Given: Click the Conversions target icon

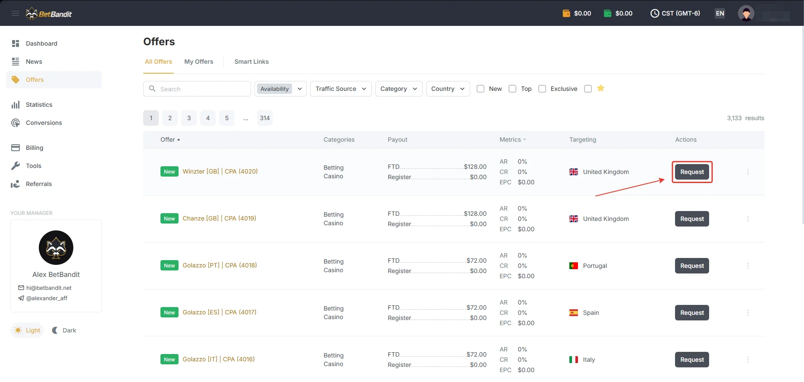Looking at the screenshot, I should click(x=16, y=123).
